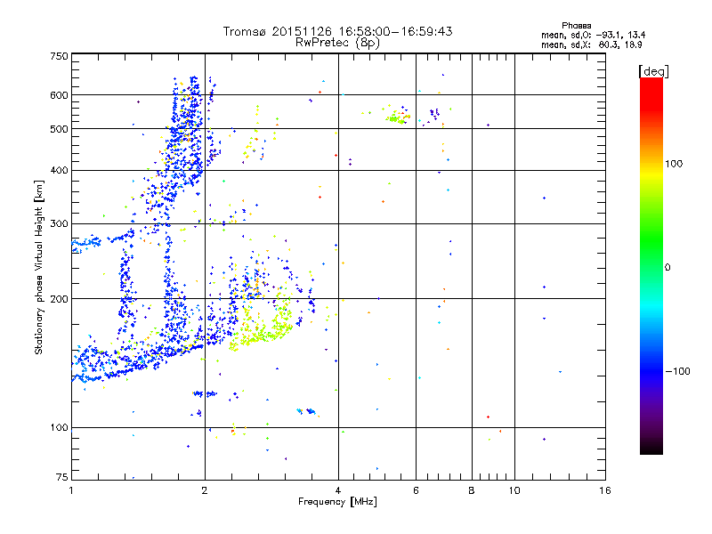Screen dimensions: 712x534
Task: Click the 'Phases' header text
Action: point(576,26)
